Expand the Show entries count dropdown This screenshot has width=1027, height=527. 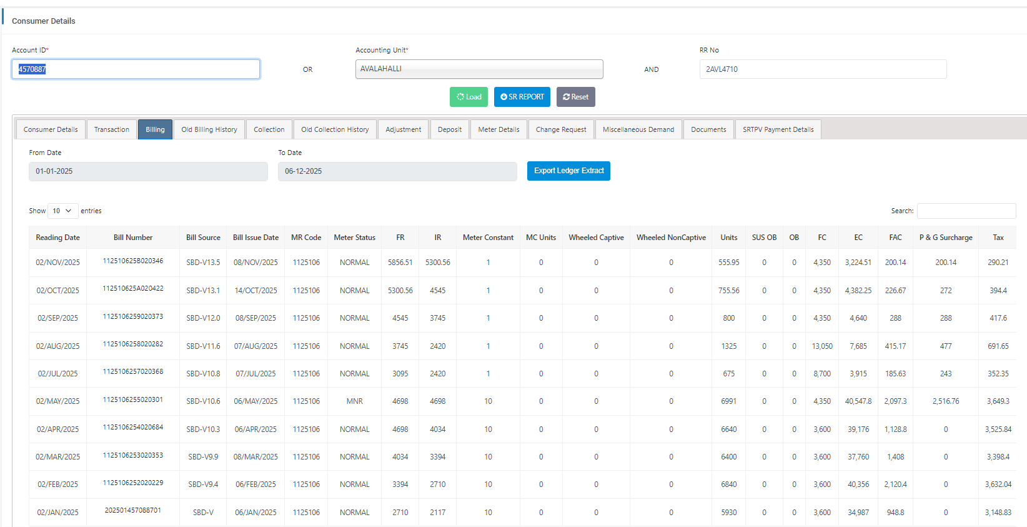tap(62, 211)
